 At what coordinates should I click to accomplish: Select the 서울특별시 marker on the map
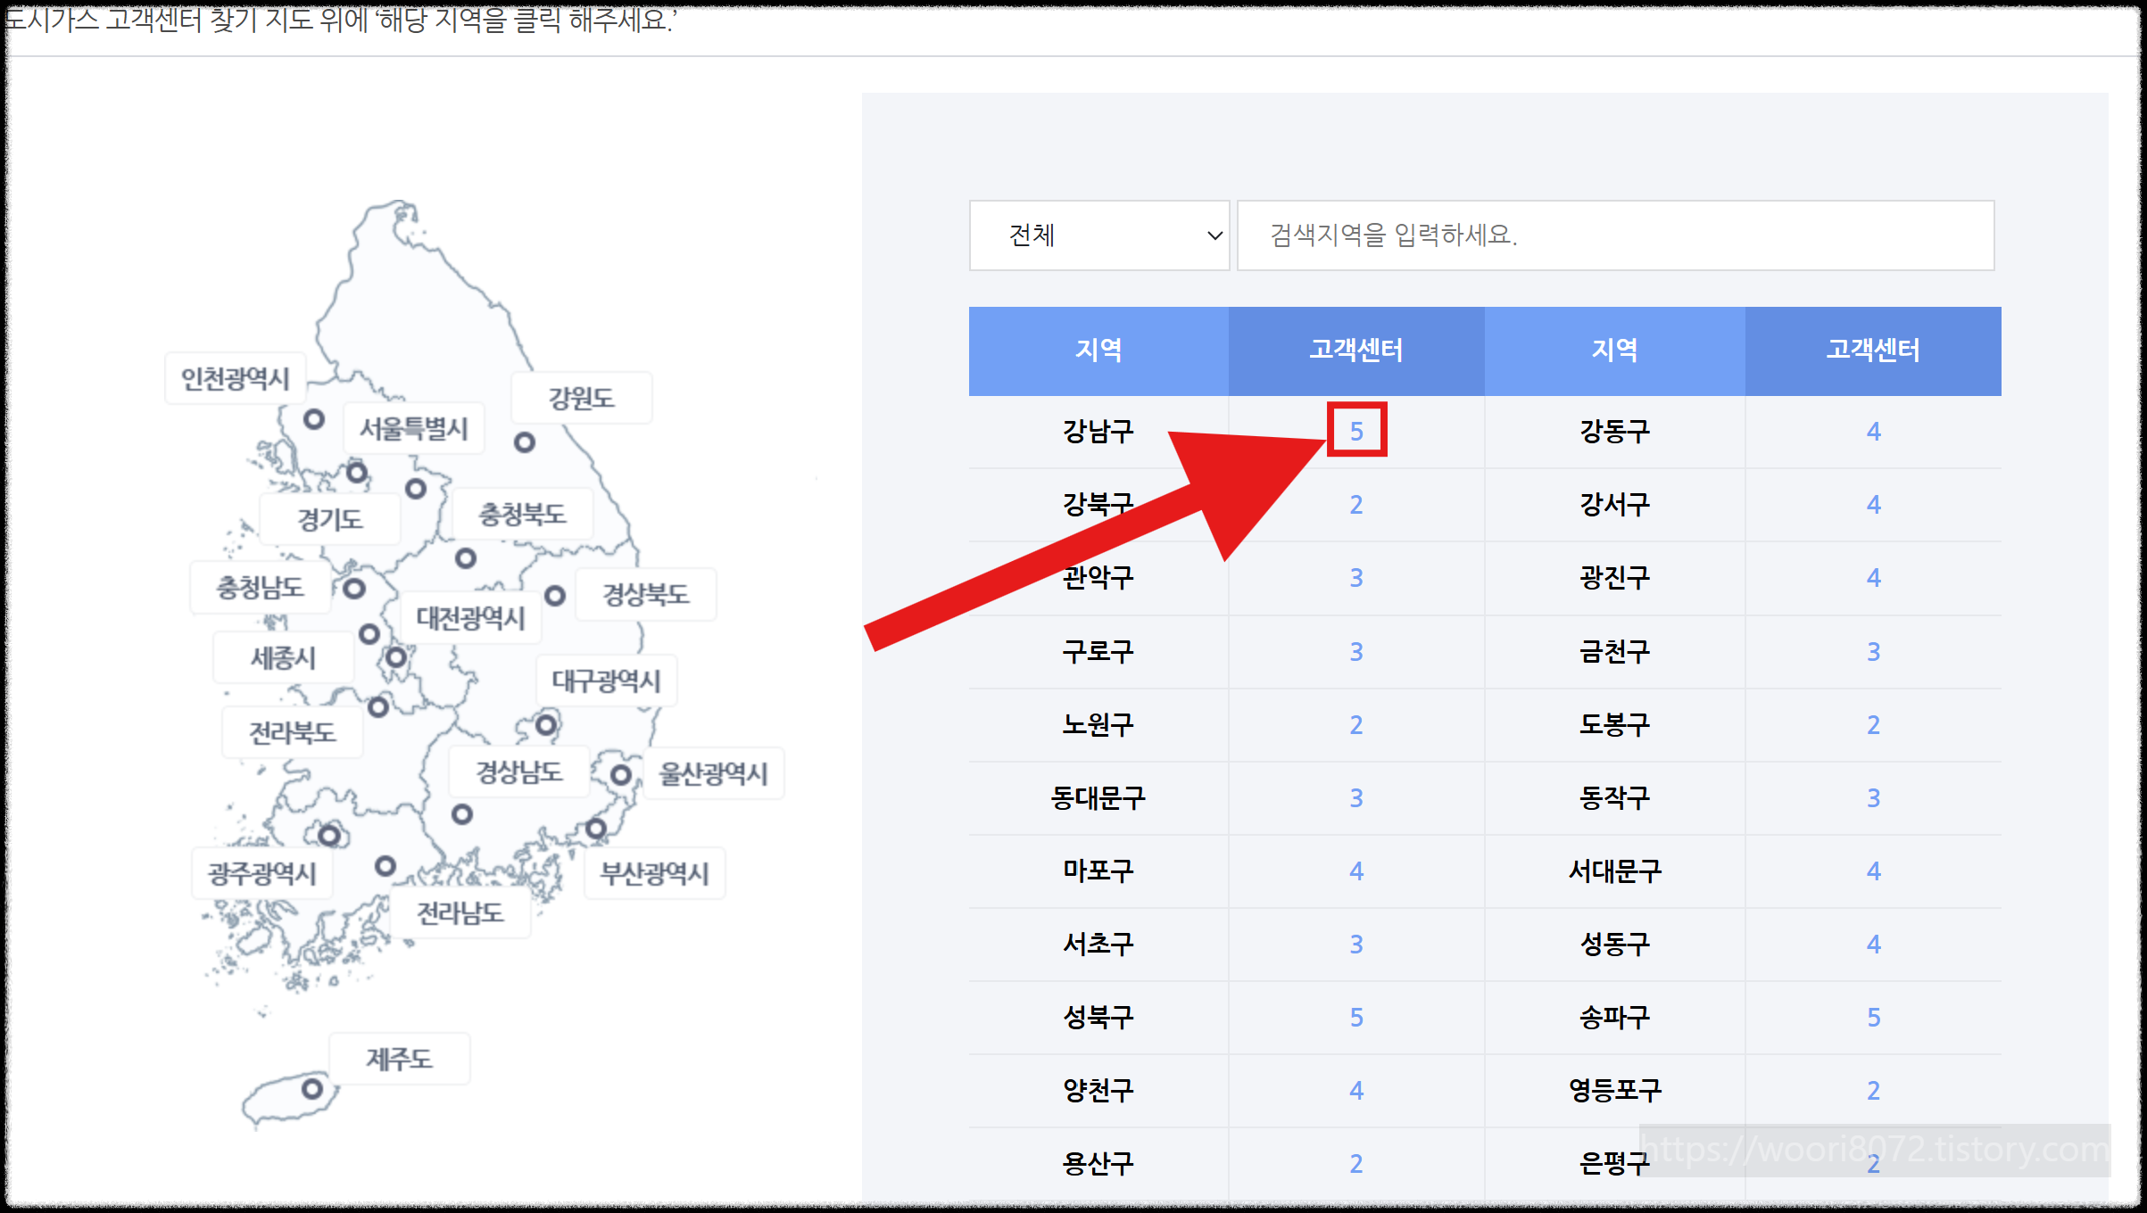(x=358, y=472)
